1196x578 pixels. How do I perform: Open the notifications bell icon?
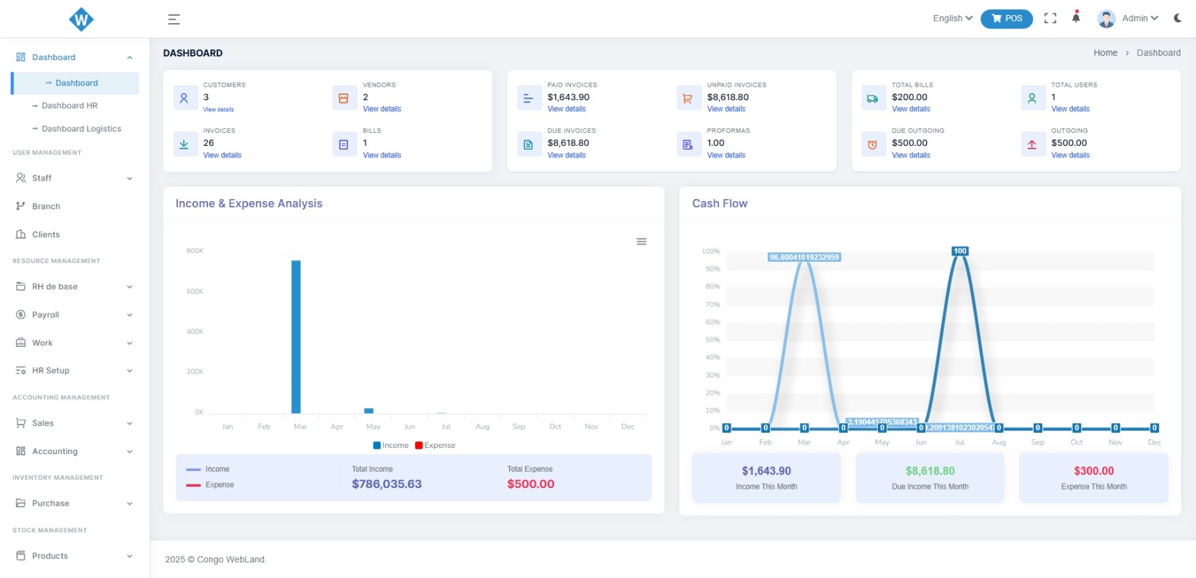pos(1076,18)
